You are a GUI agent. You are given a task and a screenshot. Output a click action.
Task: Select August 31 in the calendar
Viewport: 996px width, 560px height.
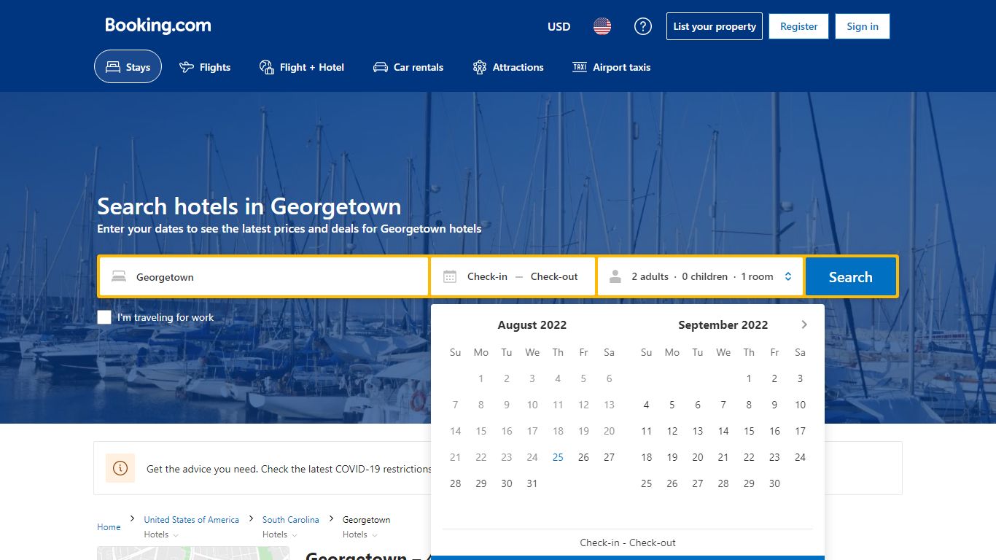tap(532, 483)
